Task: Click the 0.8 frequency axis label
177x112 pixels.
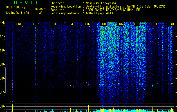Action: point(2,78)
